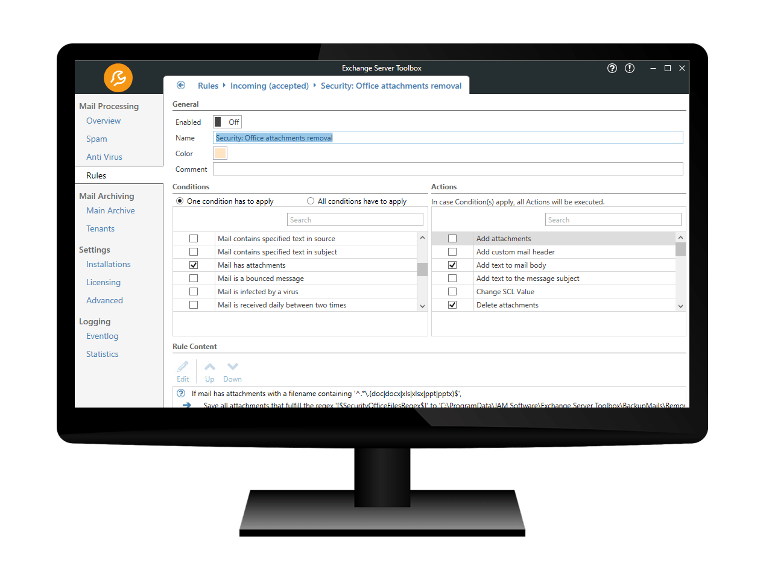
Task: Check Mail contains specified text in source
Action: pyautogui.click(x=194, y=239)
